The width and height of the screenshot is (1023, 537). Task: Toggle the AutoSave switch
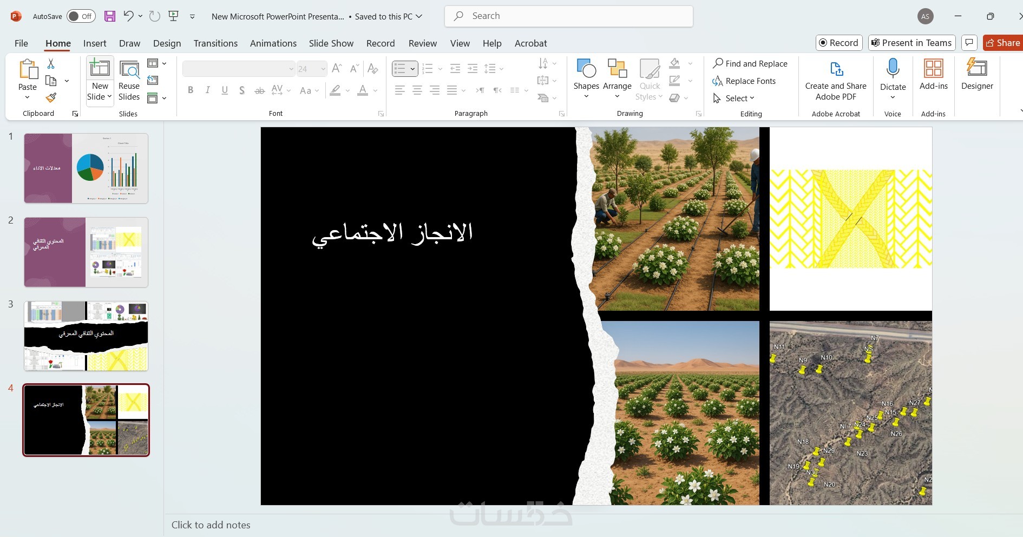pyautogui.click(x=81, y=16)
